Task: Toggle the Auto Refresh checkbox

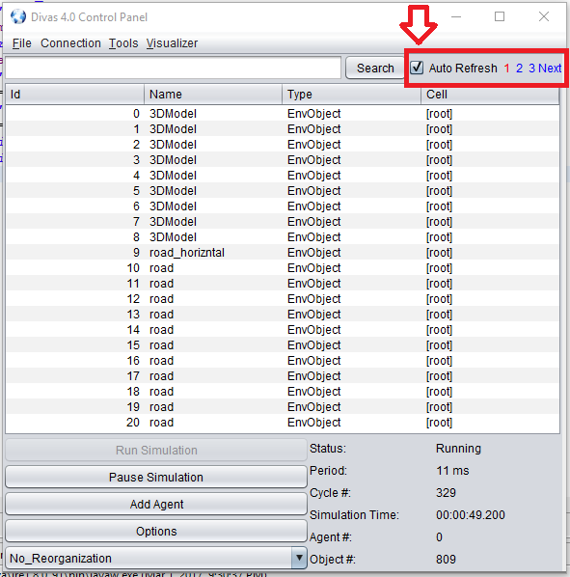Action: point(417,68)
